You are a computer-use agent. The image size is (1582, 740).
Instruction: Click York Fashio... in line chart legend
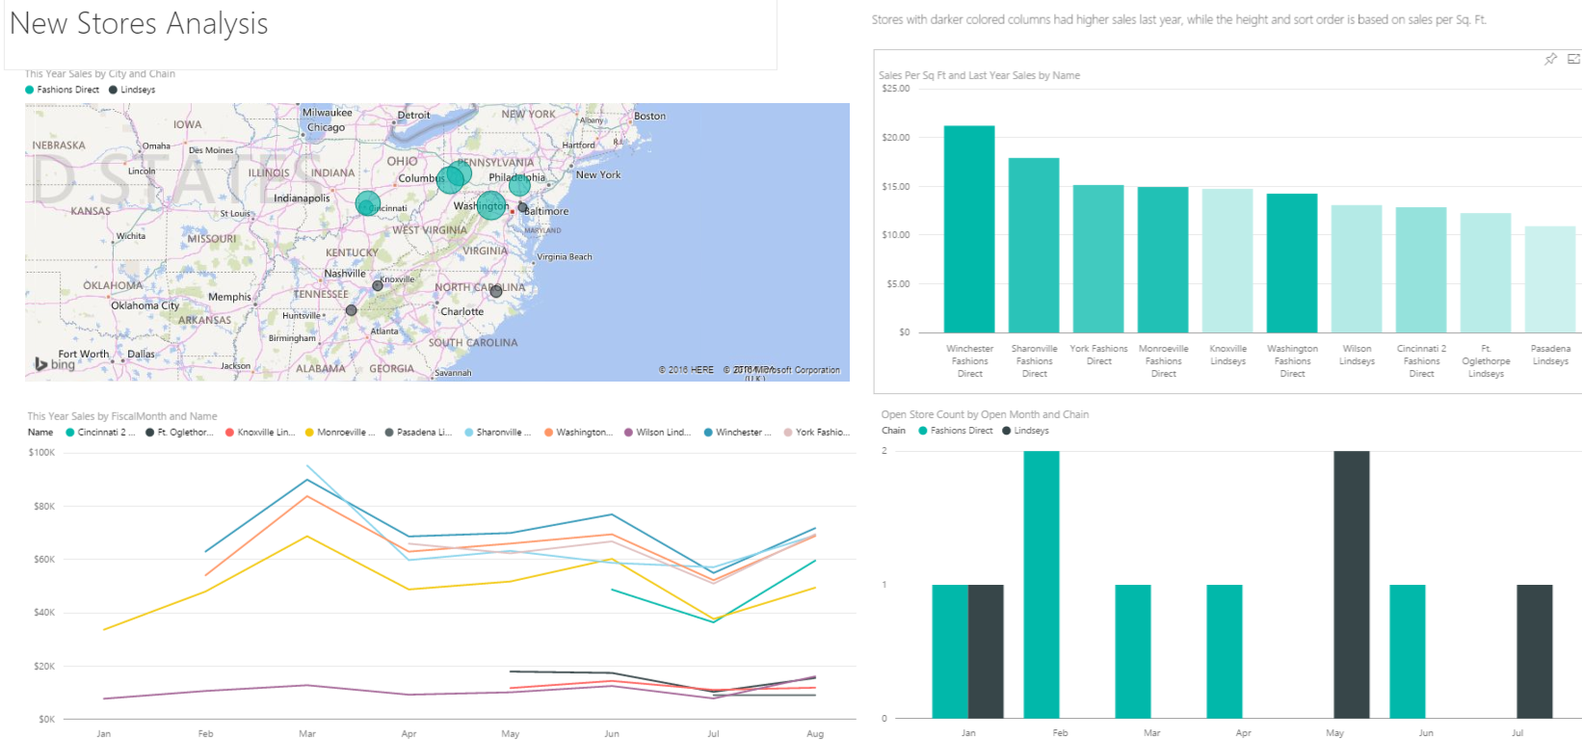pos(818,433)
